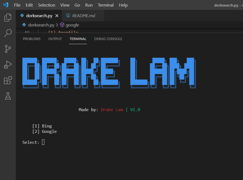Click the info icon on README.md tab
The height and width of the screenshot is (180, 243).
[68, 16]
